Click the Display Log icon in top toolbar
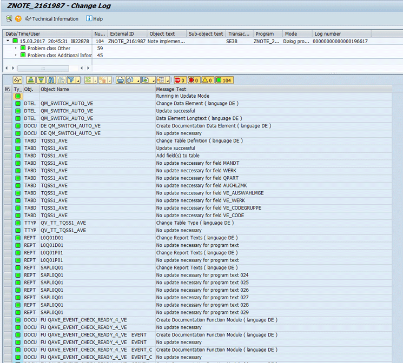Image resolution: width=403 pixels, height=363 pixels. coord(9,19)
